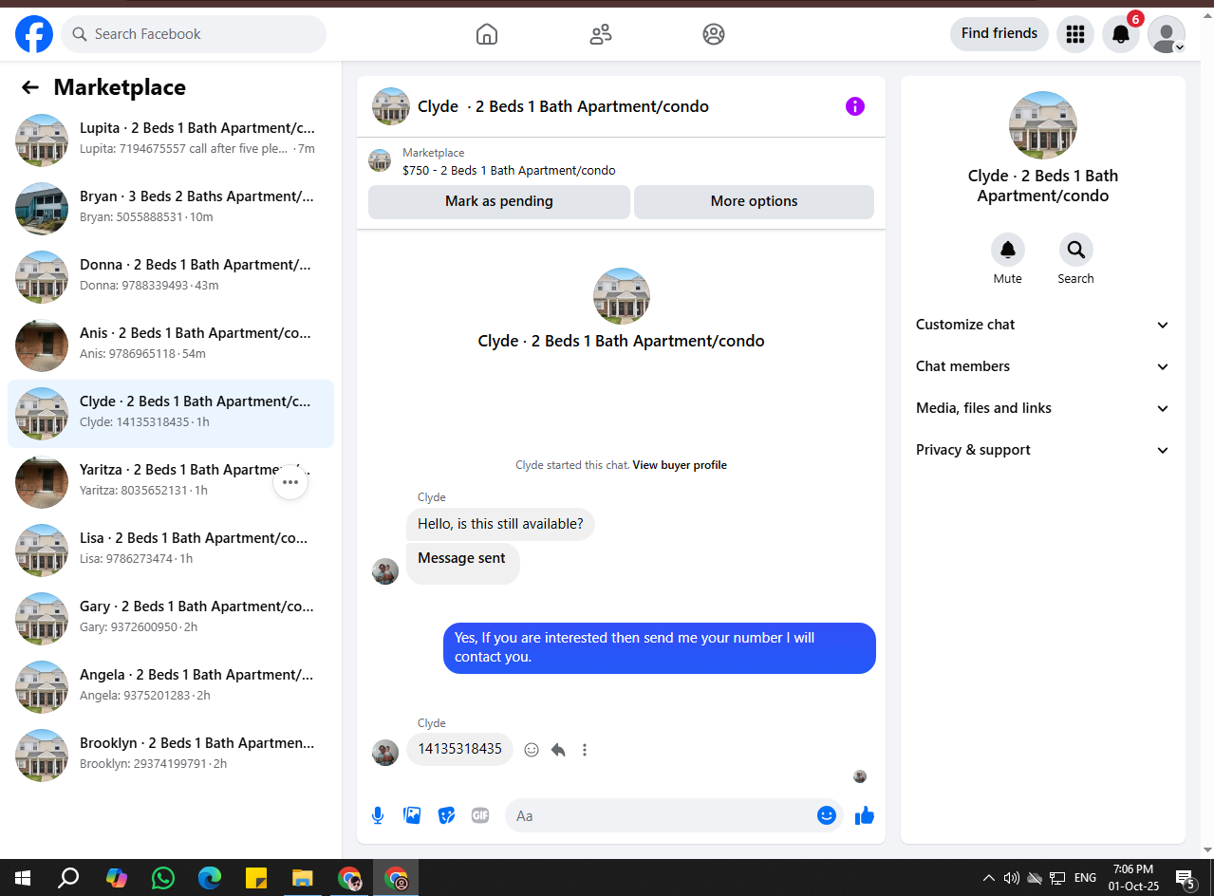Open notifications bell with 6 badge

pyautogui.click(x=1120, y=34)
